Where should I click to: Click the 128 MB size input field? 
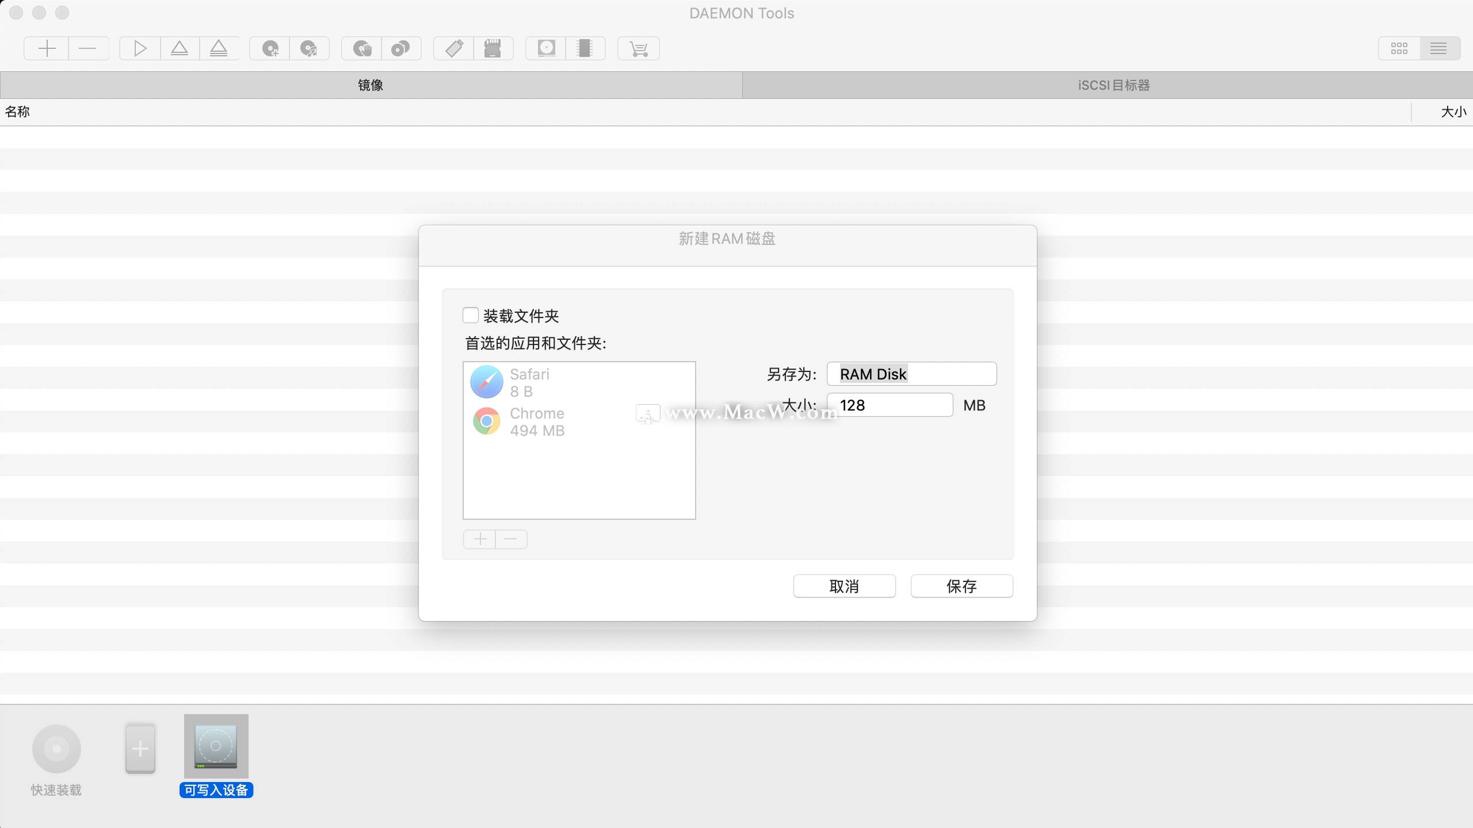(890, 405)
